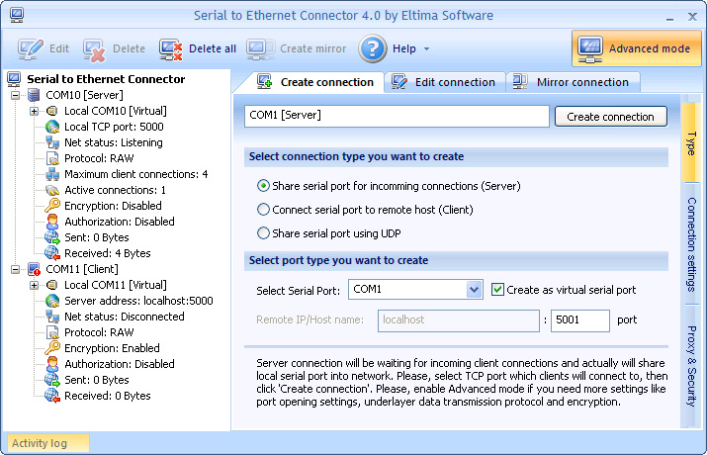
Task: Click the Advanced mode monitor icon
Action: coord(590,49)
